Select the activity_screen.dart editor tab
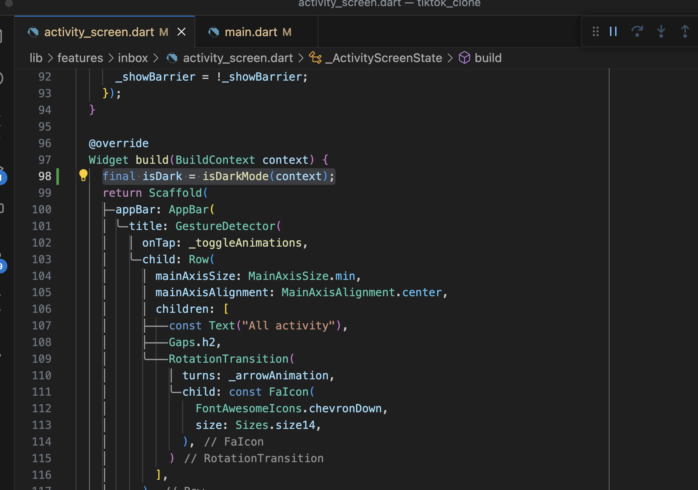Screen dimensions: 698x490 (99, 32)
